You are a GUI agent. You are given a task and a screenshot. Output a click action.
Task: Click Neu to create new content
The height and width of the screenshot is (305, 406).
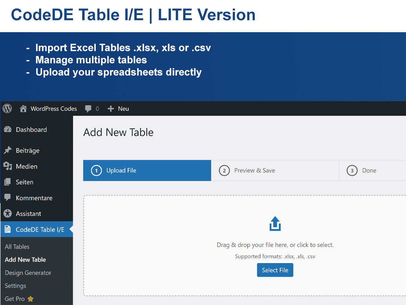tap(123, 109)
